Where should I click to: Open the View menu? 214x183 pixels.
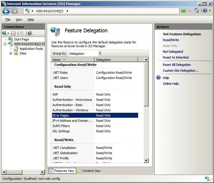(x=19, y=20)
